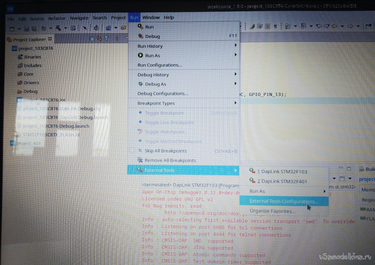
Task: Open the back navigation history dropdown
Action: tap(342, 27)
